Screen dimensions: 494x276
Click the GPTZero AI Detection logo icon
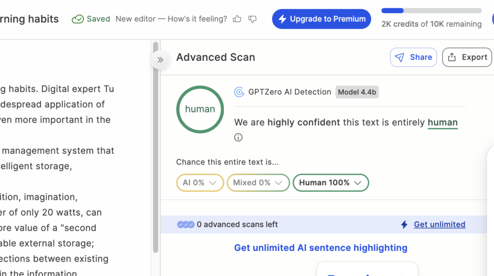coord(239,92)
